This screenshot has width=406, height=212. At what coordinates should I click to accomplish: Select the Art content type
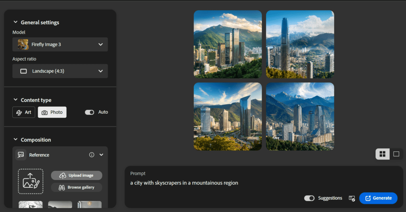pos(23,113)
